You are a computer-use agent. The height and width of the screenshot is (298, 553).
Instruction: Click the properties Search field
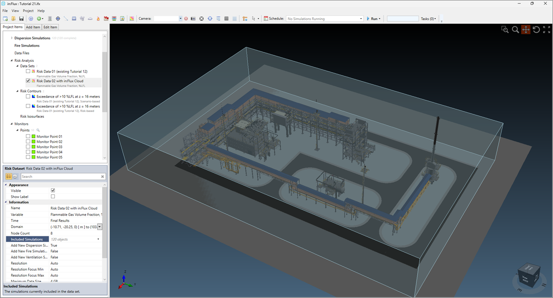(60, 177)
